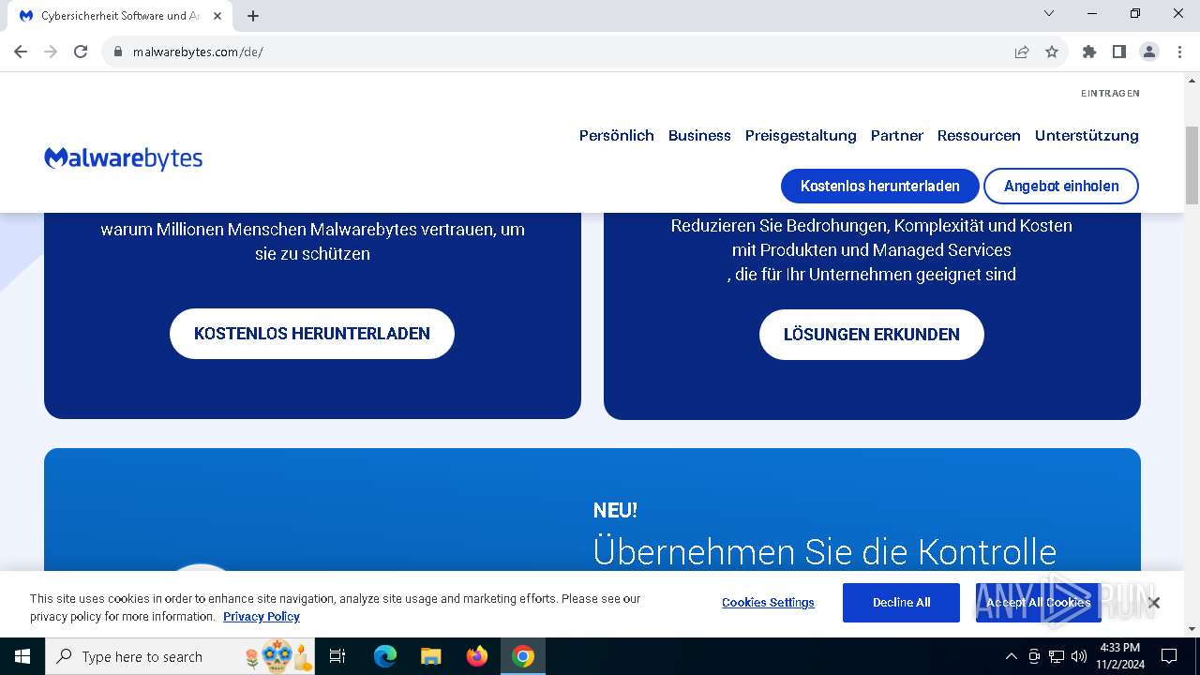
Task: Click the taskbar clock showing 4:33 PM
Action: point(1119,656)
